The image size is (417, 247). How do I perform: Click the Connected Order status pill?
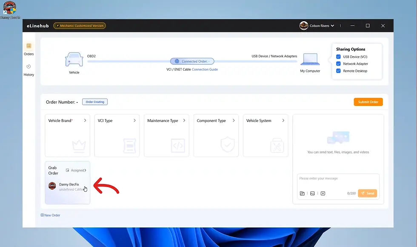coord(192,61)
